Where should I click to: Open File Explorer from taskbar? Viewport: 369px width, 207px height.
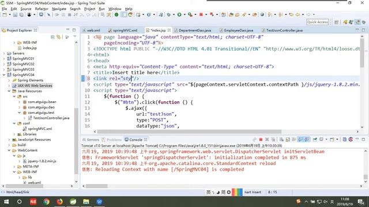point(86,202)
